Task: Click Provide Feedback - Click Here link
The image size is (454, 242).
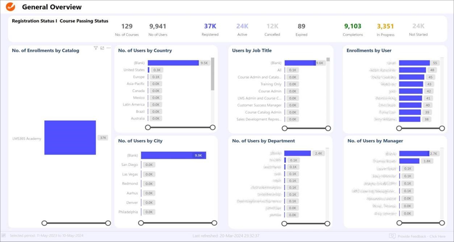Action: tap(420, 236)
